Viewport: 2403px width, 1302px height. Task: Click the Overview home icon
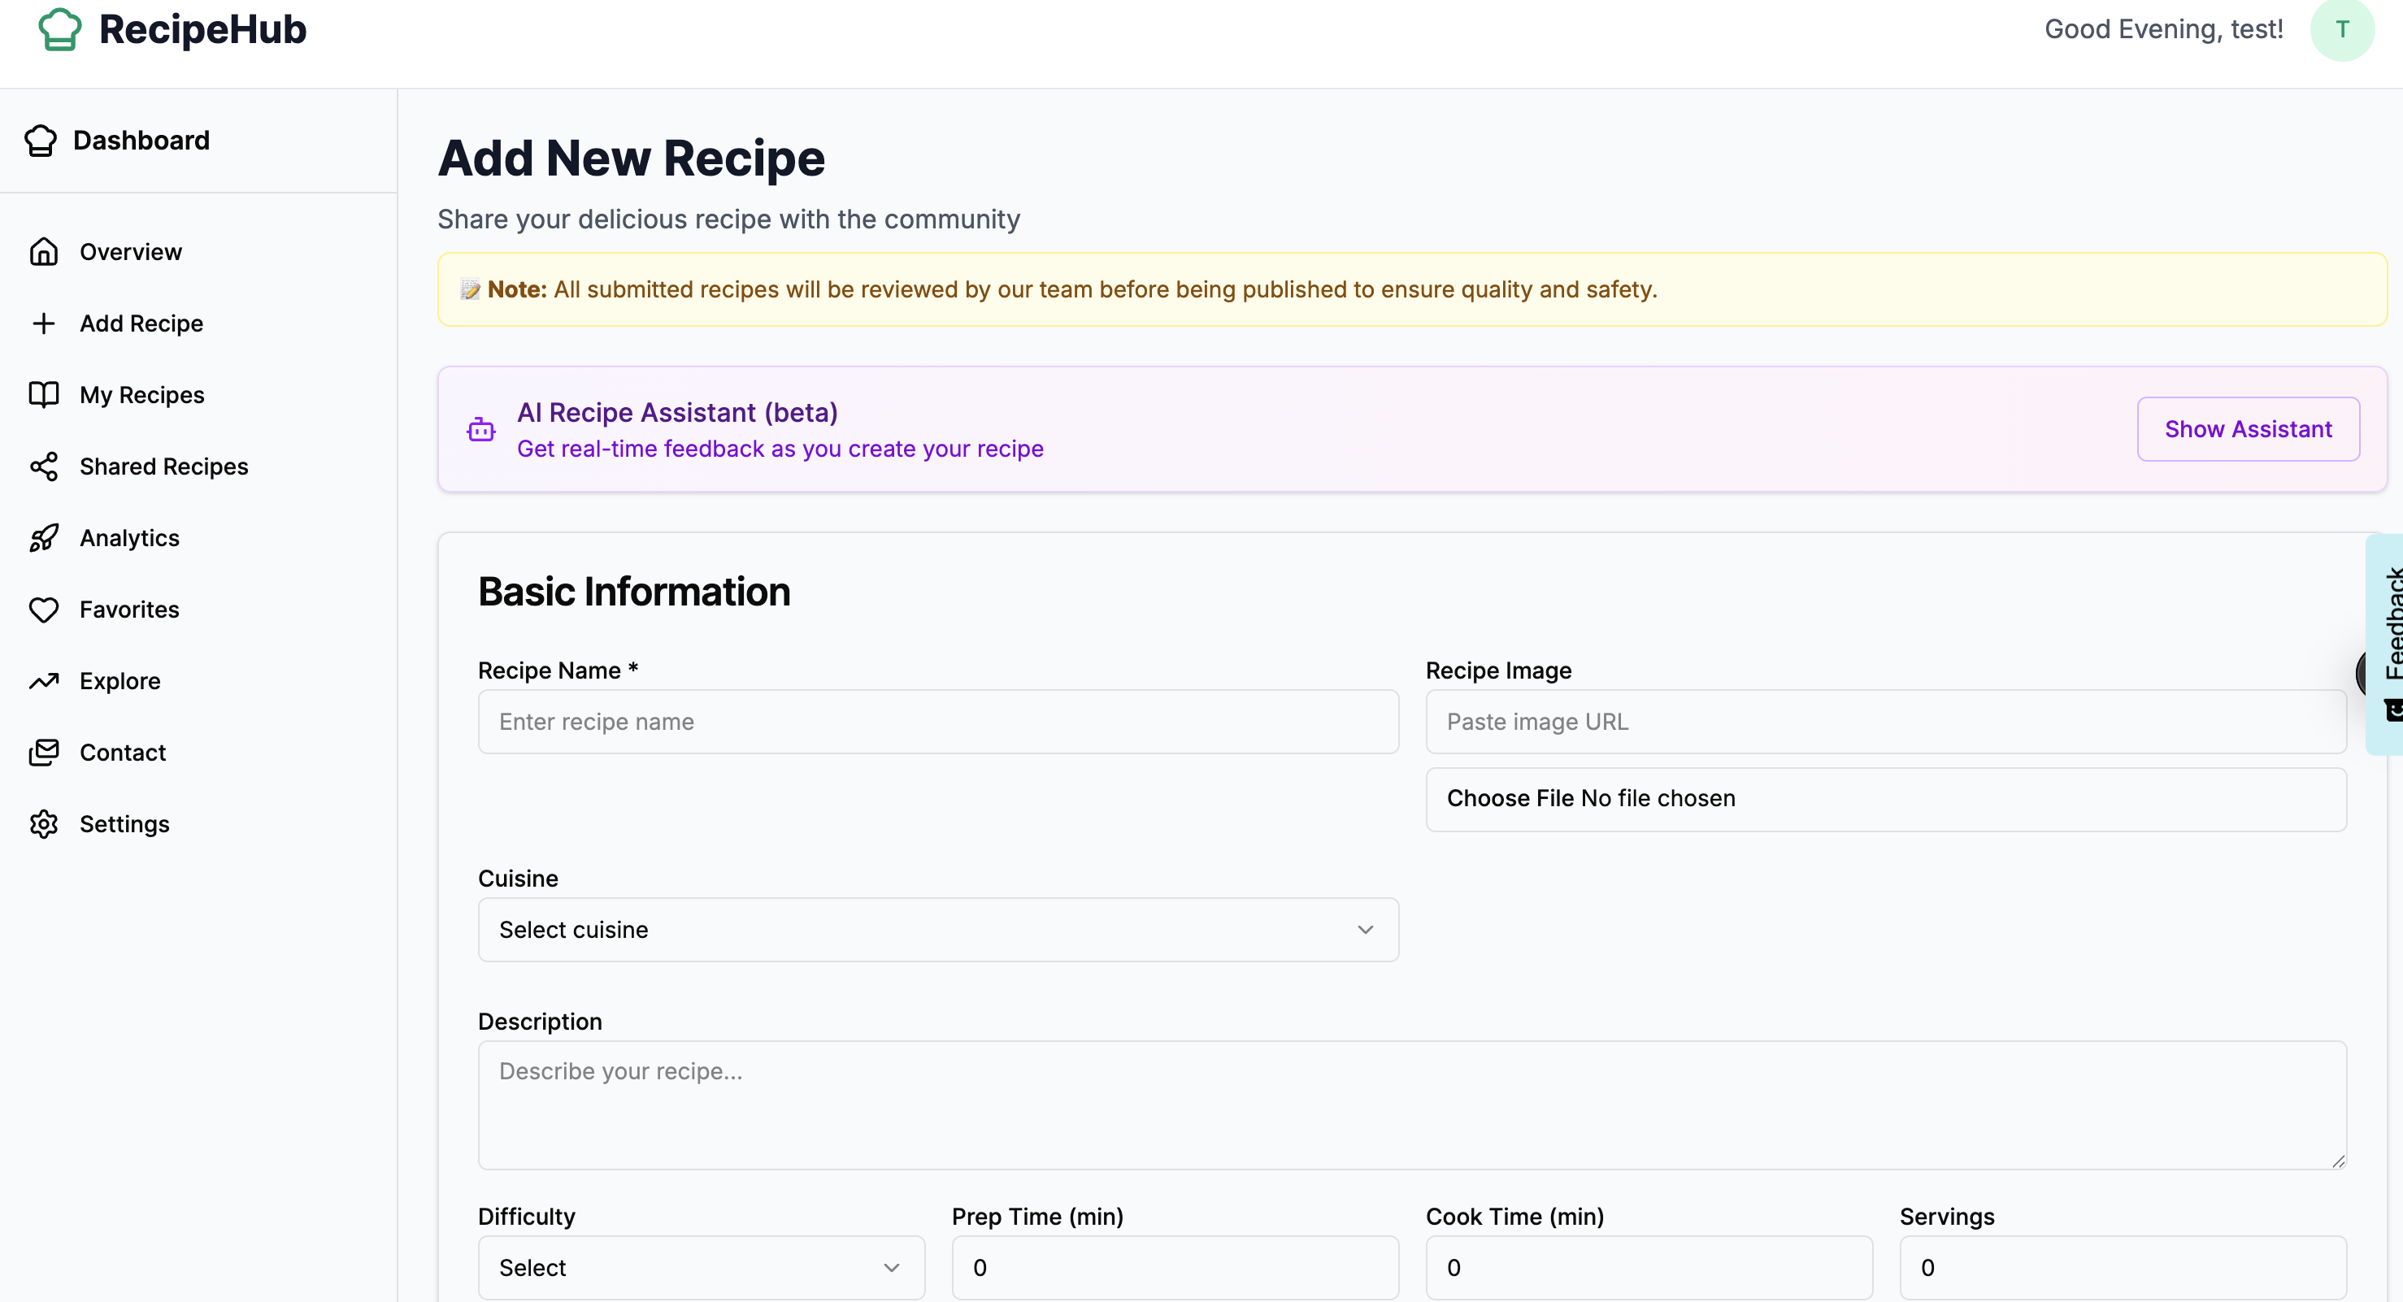click(44, 252)
